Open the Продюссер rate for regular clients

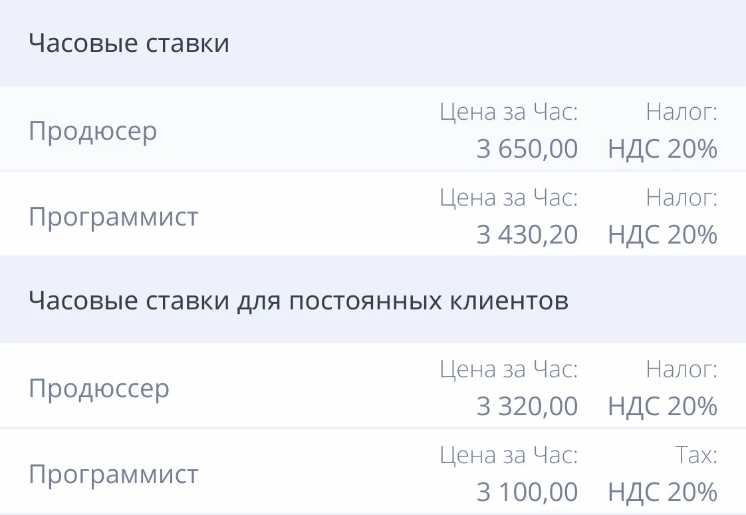point(99,389)
